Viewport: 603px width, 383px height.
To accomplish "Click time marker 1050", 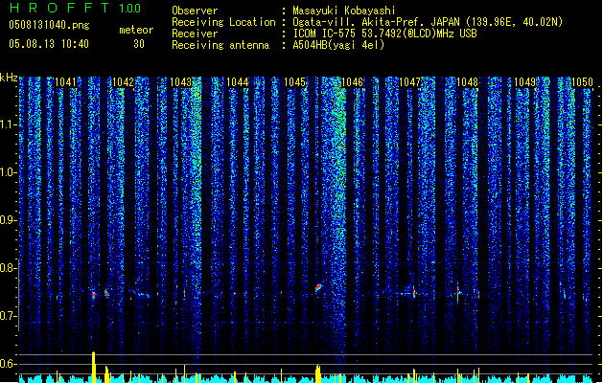I will [x=582, y=82].
